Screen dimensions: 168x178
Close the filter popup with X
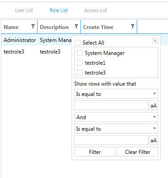155,41
